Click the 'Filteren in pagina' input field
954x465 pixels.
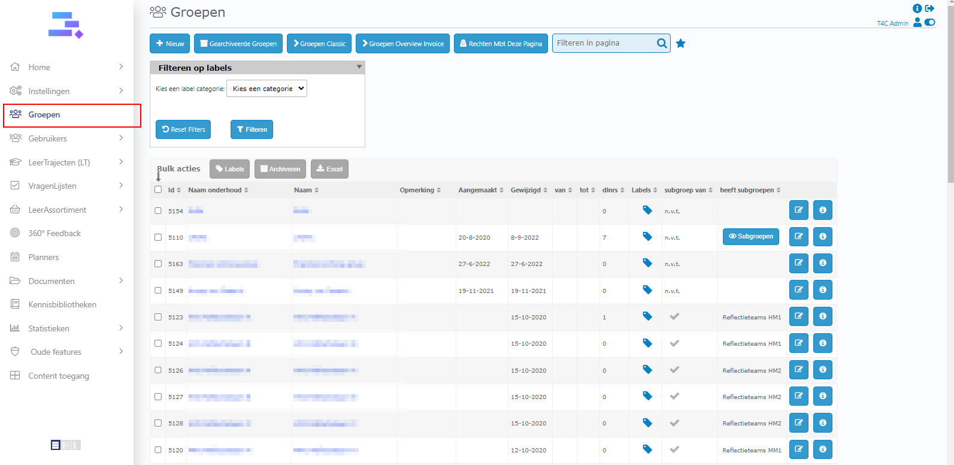click(604, 43)
